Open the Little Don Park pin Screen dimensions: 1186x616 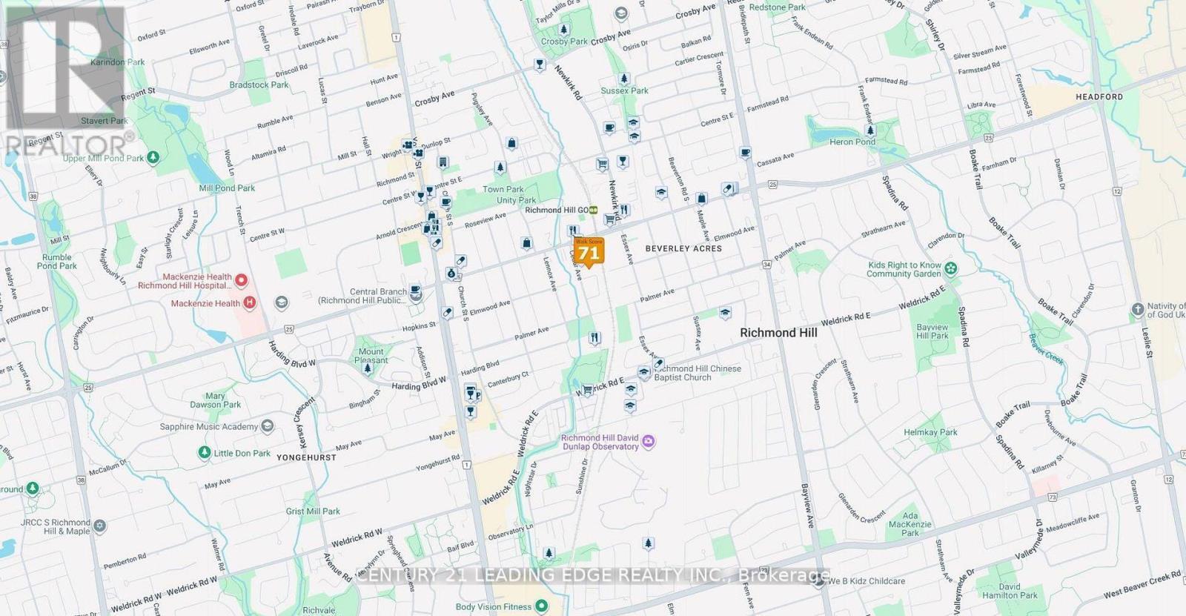point(205,452)
